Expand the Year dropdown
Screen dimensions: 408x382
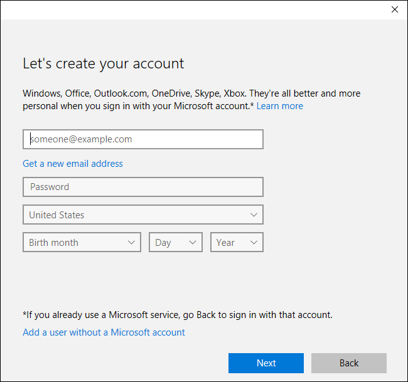(237, 242)
